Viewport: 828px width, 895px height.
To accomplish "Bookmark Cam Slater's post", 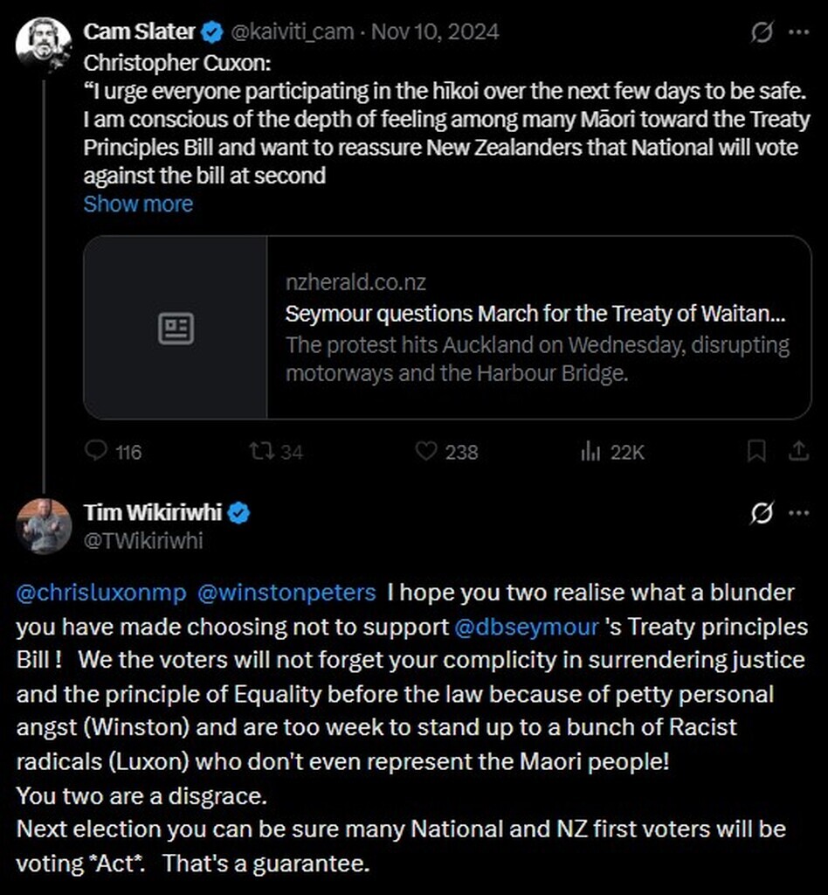I will coord(756,451).
